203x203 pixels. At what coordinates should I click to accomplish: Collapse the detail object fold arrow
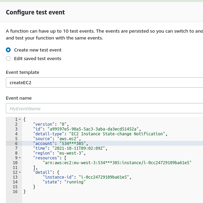click(x=20, y=172)
